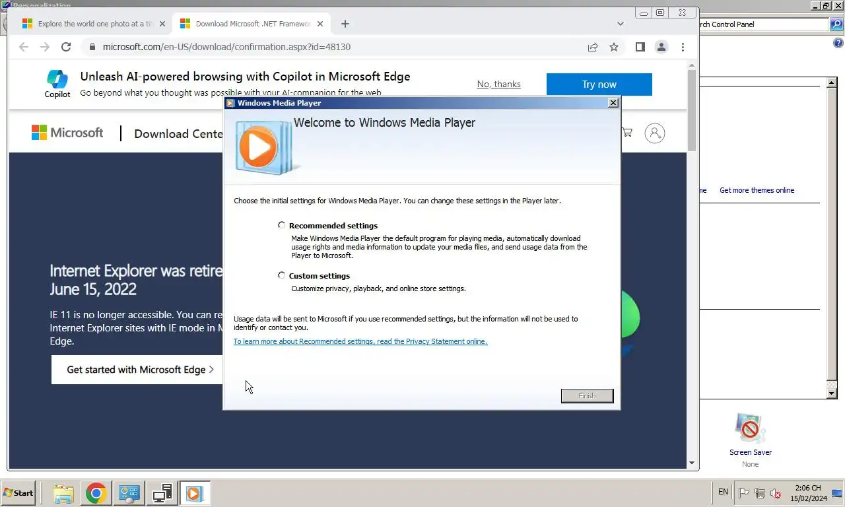Click the Control Panel search box
Viewport: 845px width, 507px height.
click(x=764, y=24)
